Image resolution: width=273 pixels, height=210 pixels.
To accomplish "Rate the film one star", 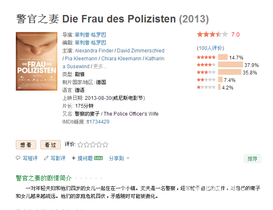I will click(x=80, y=145).
